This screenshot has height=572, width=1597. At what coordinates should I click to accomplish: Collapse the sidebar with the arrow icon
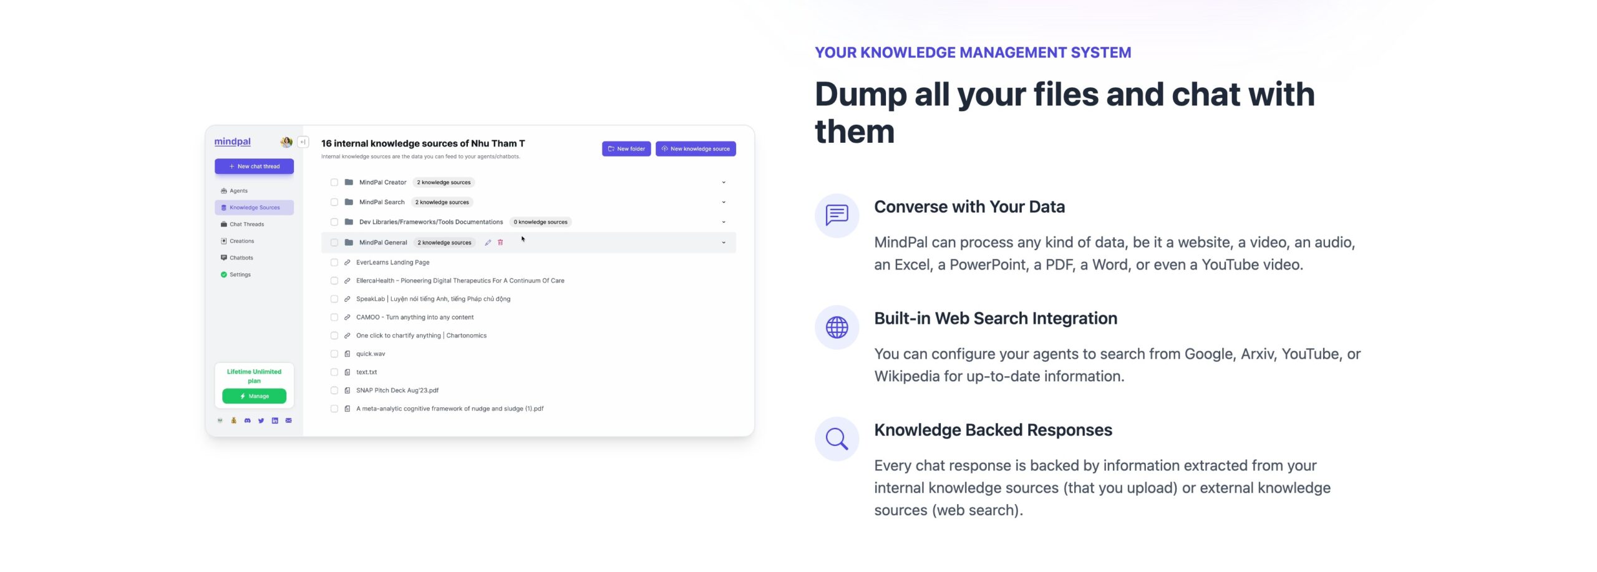(303, 142)
